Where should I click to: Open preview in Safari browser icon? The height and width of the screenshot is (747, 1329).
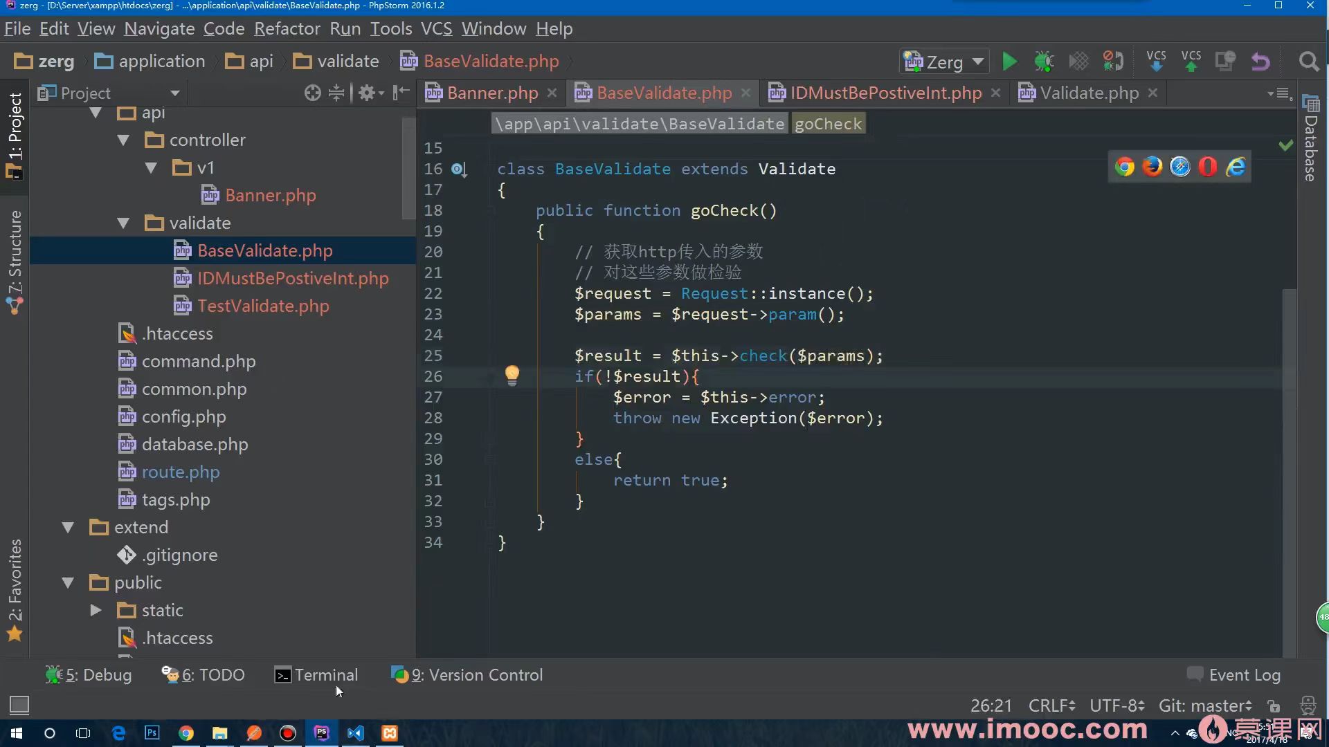(x=1180, y=167)
